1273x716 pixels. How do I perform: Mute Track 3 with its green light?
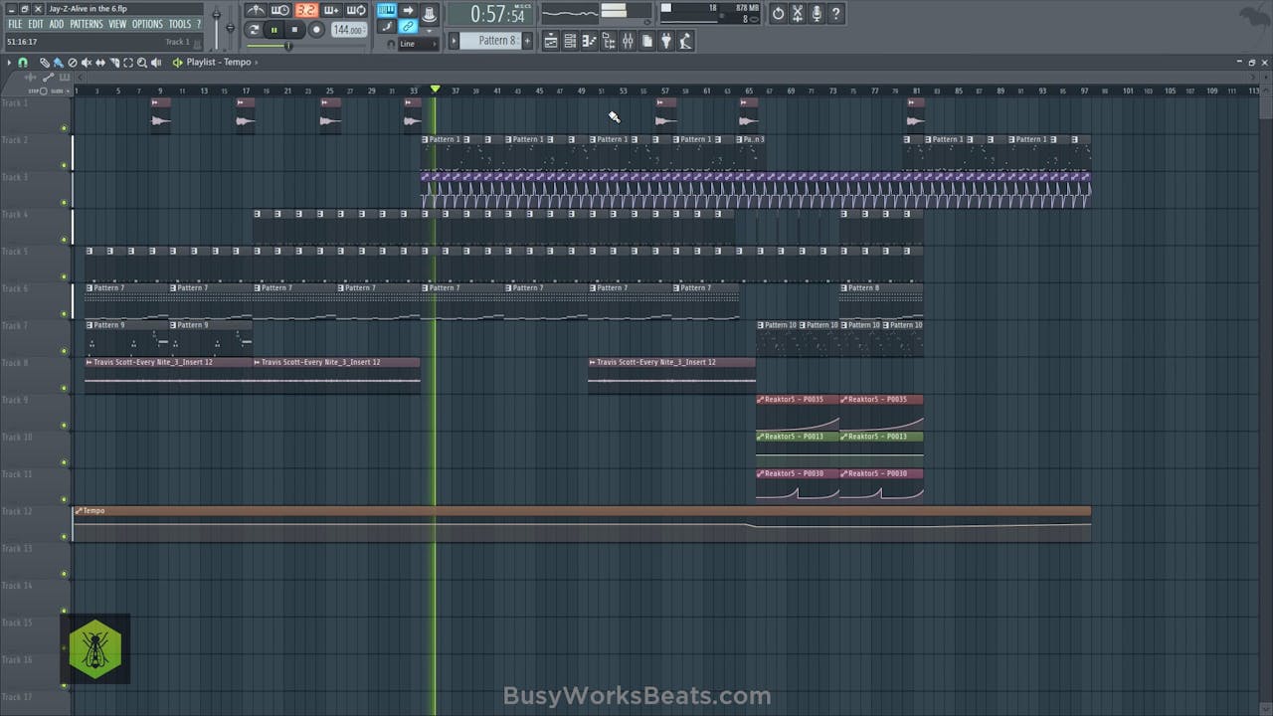[x=65, y=203]
